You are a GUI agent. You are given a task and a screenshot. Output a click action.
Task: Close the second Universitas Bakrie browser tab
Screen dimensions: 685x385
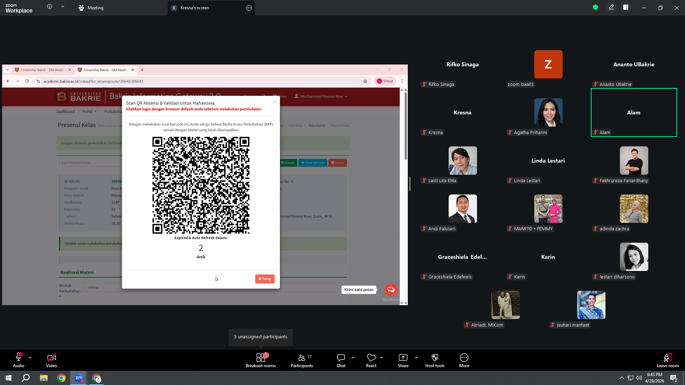click(x=133, y=70)
